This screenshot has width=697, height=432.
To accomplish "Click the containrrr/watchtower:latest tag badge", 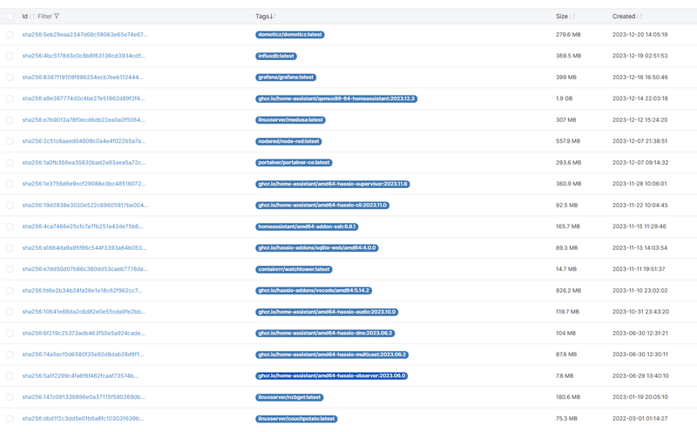I will [294, 269].
